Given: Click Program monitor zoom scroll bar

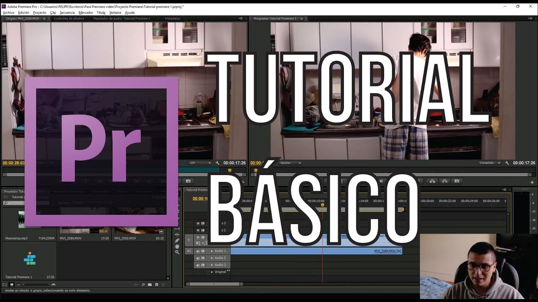Looking at the screenshot, I should [392, 174].
